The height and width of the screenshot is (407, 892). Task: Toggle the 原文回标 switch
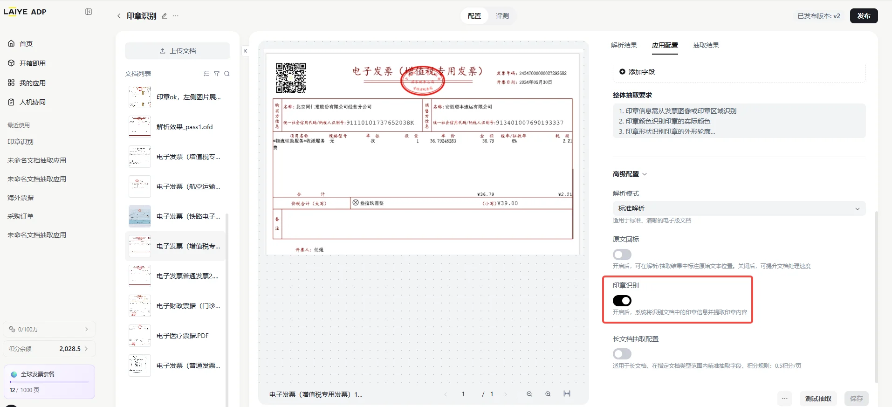click(x=622, y=255)
